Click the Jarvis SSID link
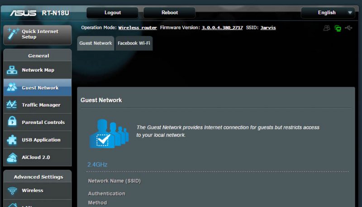The width and height of the screenshot is (362, 207). [268, 28]
